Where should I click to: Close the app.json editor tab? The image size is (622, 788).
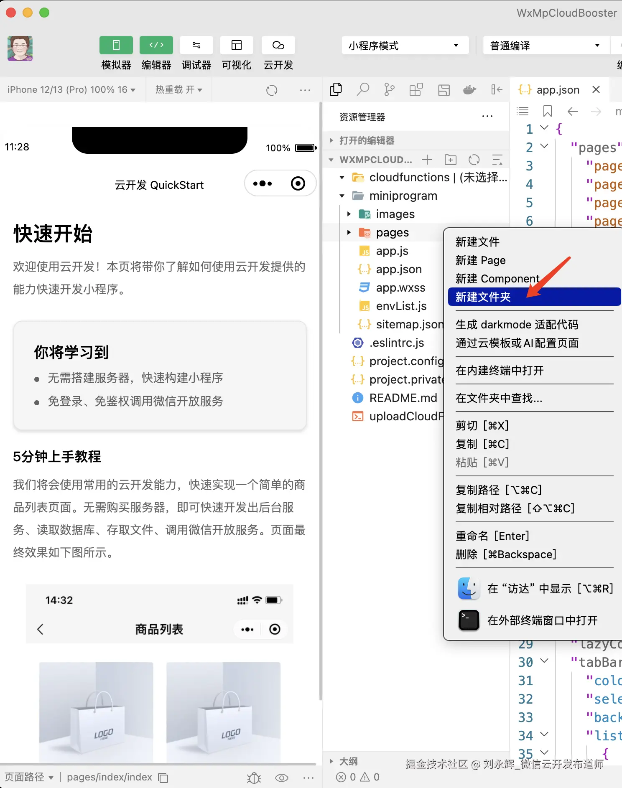point(596,89)
